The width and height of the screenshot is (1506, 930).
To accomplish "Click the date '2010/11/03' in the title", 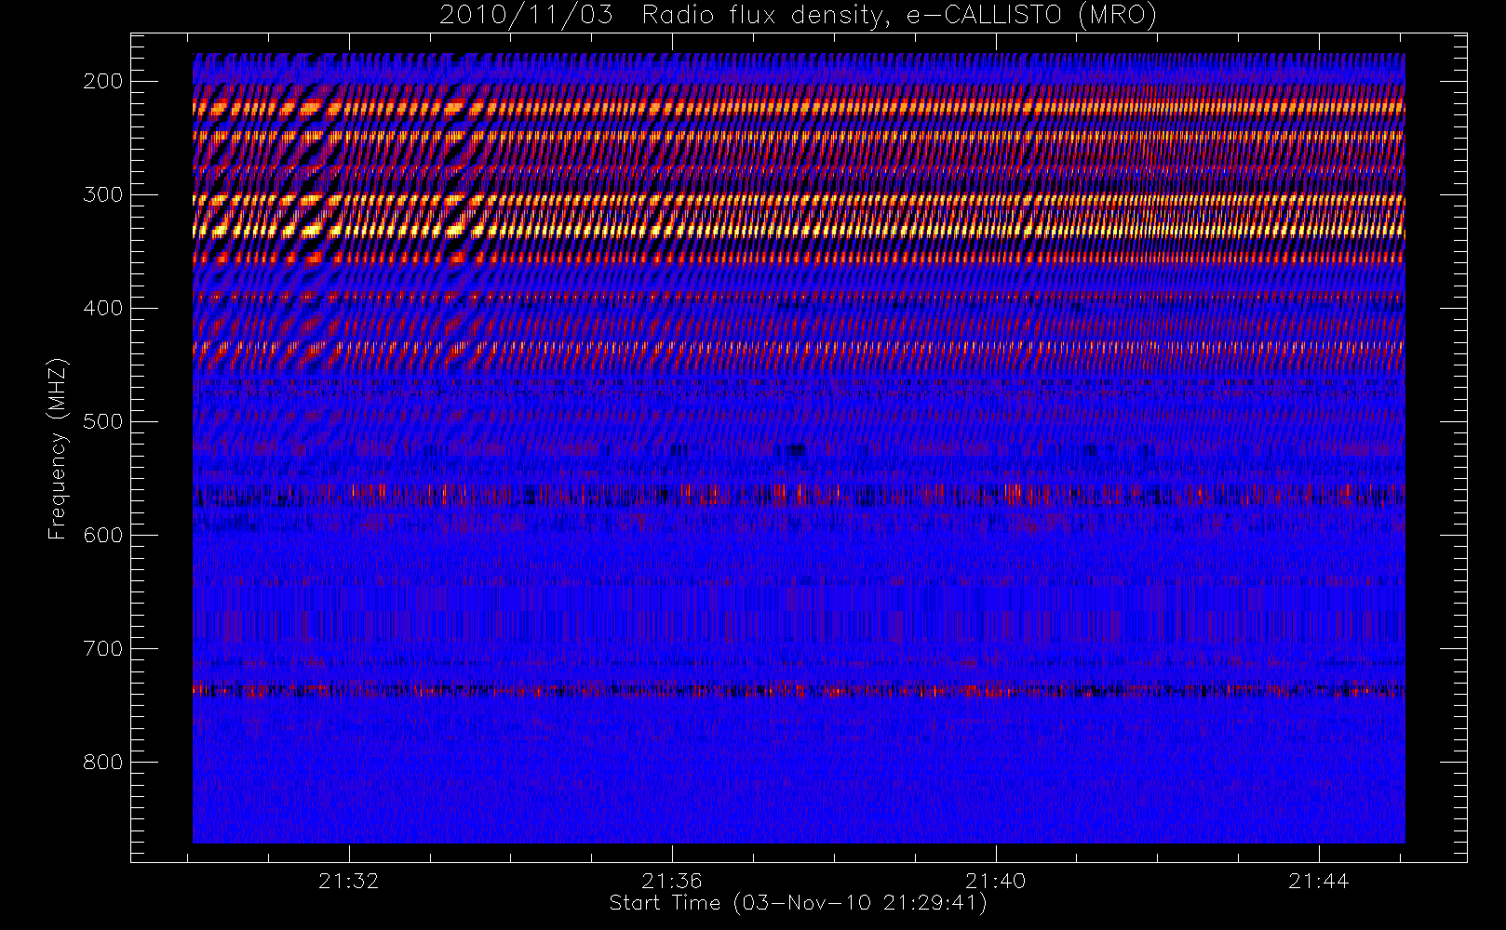I will pyautogui.click(x=526, y=16).
